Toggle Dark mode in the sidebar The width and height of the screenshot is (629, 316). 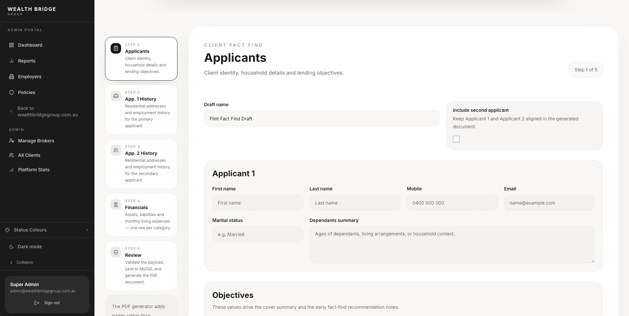tap(47, 247)
